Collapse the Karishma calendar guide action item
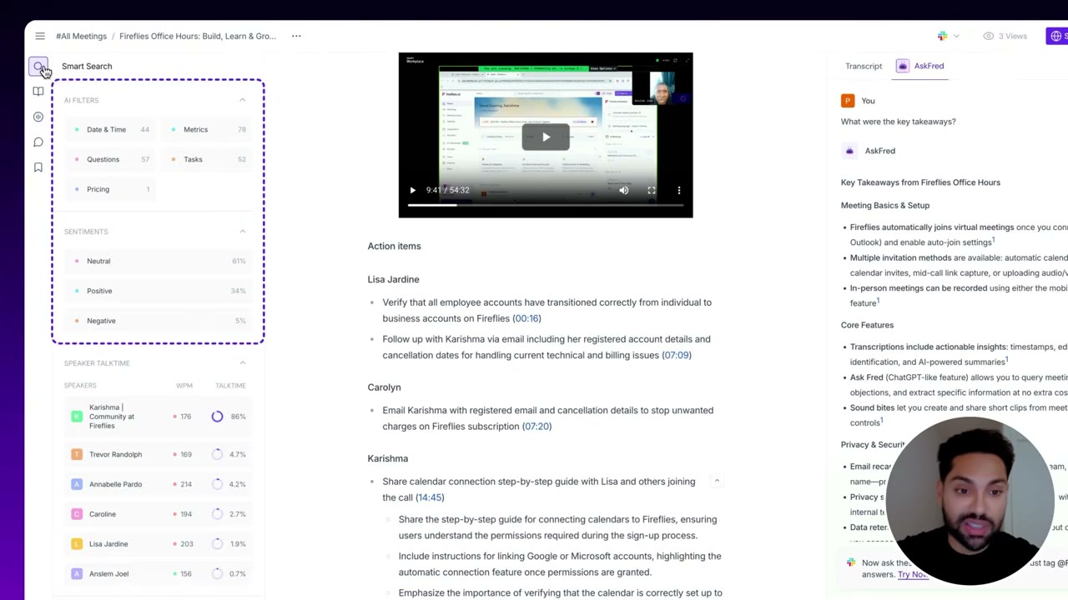This screenshot has width=1068, height=600. click(x=717, y=481)
